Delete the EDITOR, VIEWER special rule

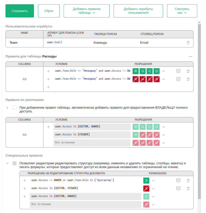pyautogui.click(x=188, y=189)
